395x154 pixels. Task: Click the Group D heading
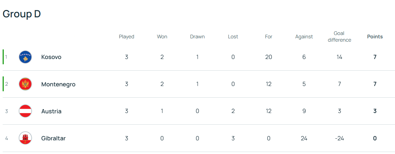[22, 14]
